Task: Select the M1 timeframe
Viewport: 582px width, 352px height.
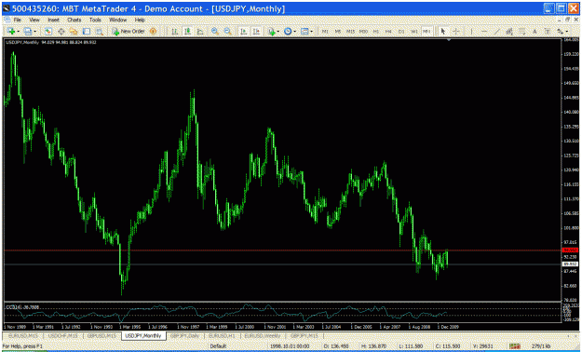Action: (x=325, y=32)
